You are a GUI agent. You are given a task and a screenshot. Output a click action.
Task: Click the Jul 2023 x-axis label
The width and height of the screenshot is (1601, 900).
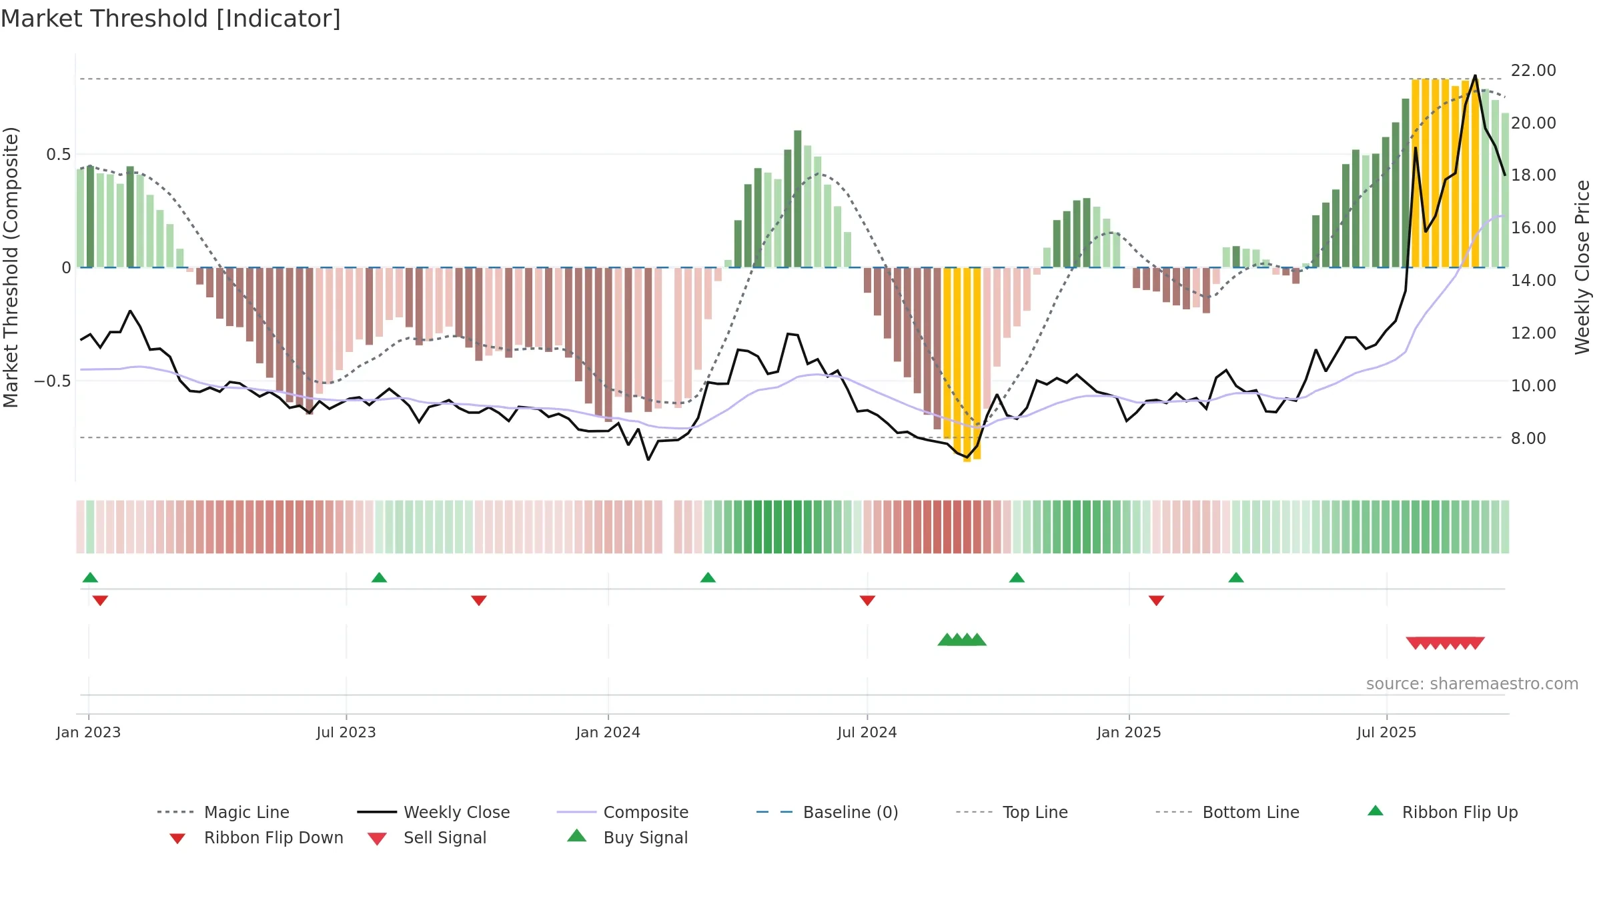click(346, 733)
